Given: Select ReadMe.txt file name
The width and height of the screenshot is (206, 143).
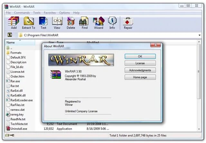Looking at the screenshot, I should point(18,119).
